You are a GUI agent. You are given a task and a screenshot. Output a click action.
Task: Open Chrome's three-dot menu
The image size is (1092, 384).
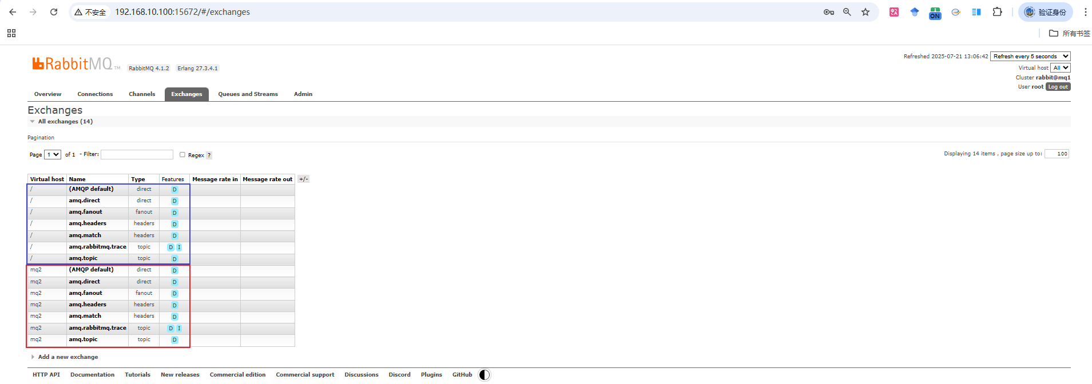[1086, 12]
